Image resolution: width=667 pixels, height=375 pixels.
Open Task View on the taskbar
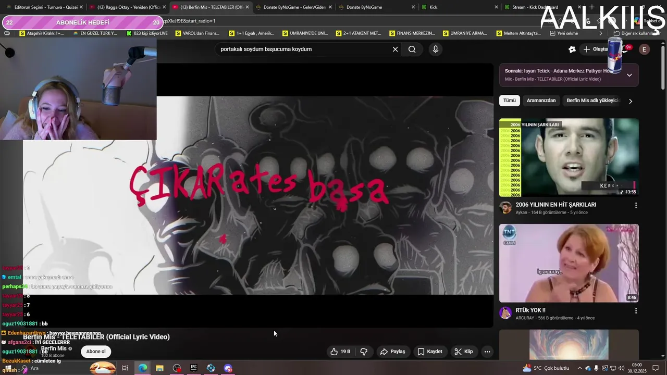click(125, 368)
